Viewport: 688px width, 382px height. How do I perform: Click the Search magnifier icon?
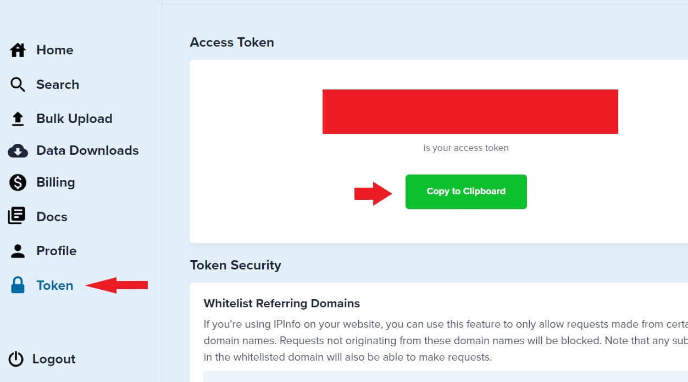coord(18,85)
